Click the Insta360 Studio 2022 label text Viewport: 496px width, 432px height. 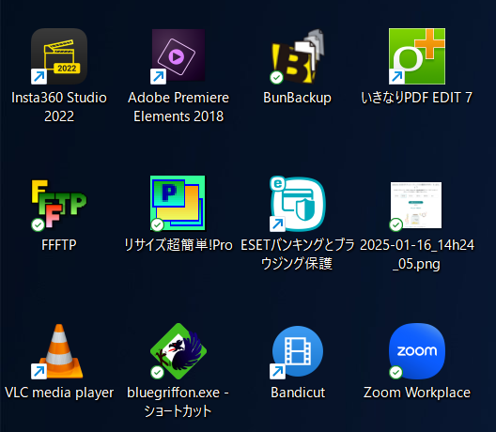click(59, 107)
